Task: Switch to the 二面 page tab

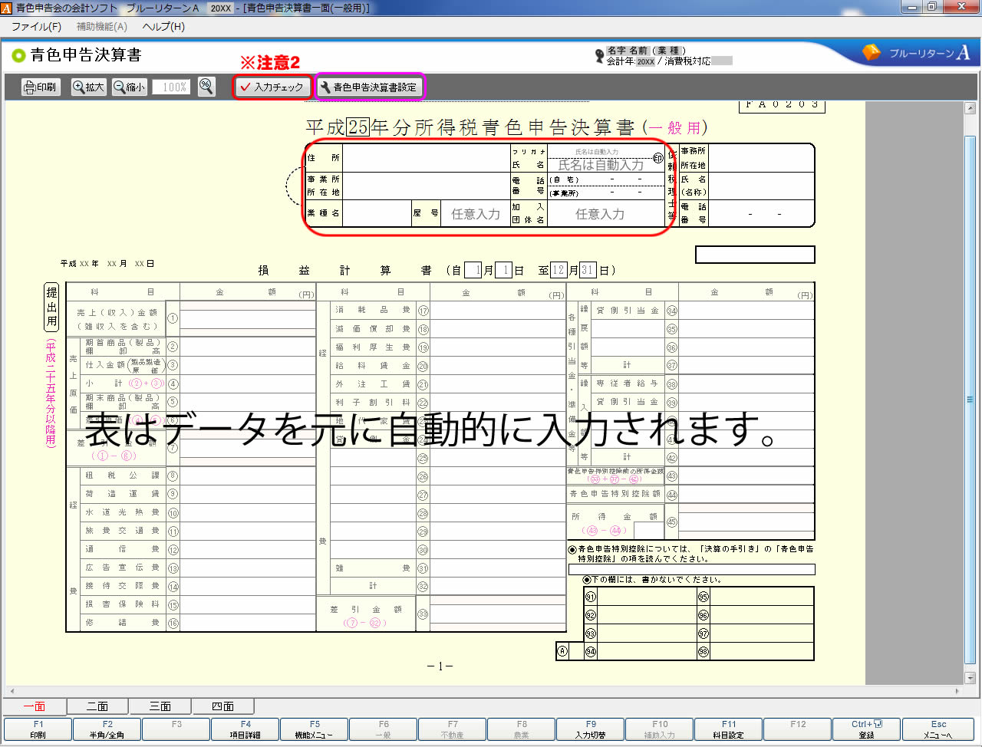Action: pyautogui.click(x=97, y=706)
